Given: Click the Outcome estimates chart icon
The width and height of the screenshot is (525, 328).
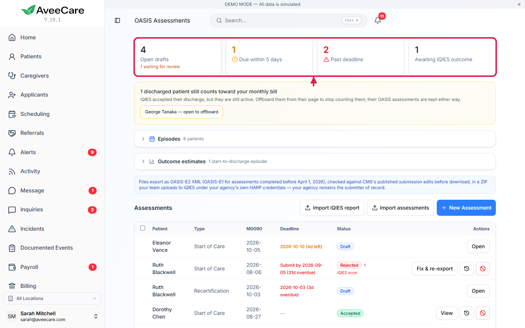Looking at the screenshot, I should [152, 161].
